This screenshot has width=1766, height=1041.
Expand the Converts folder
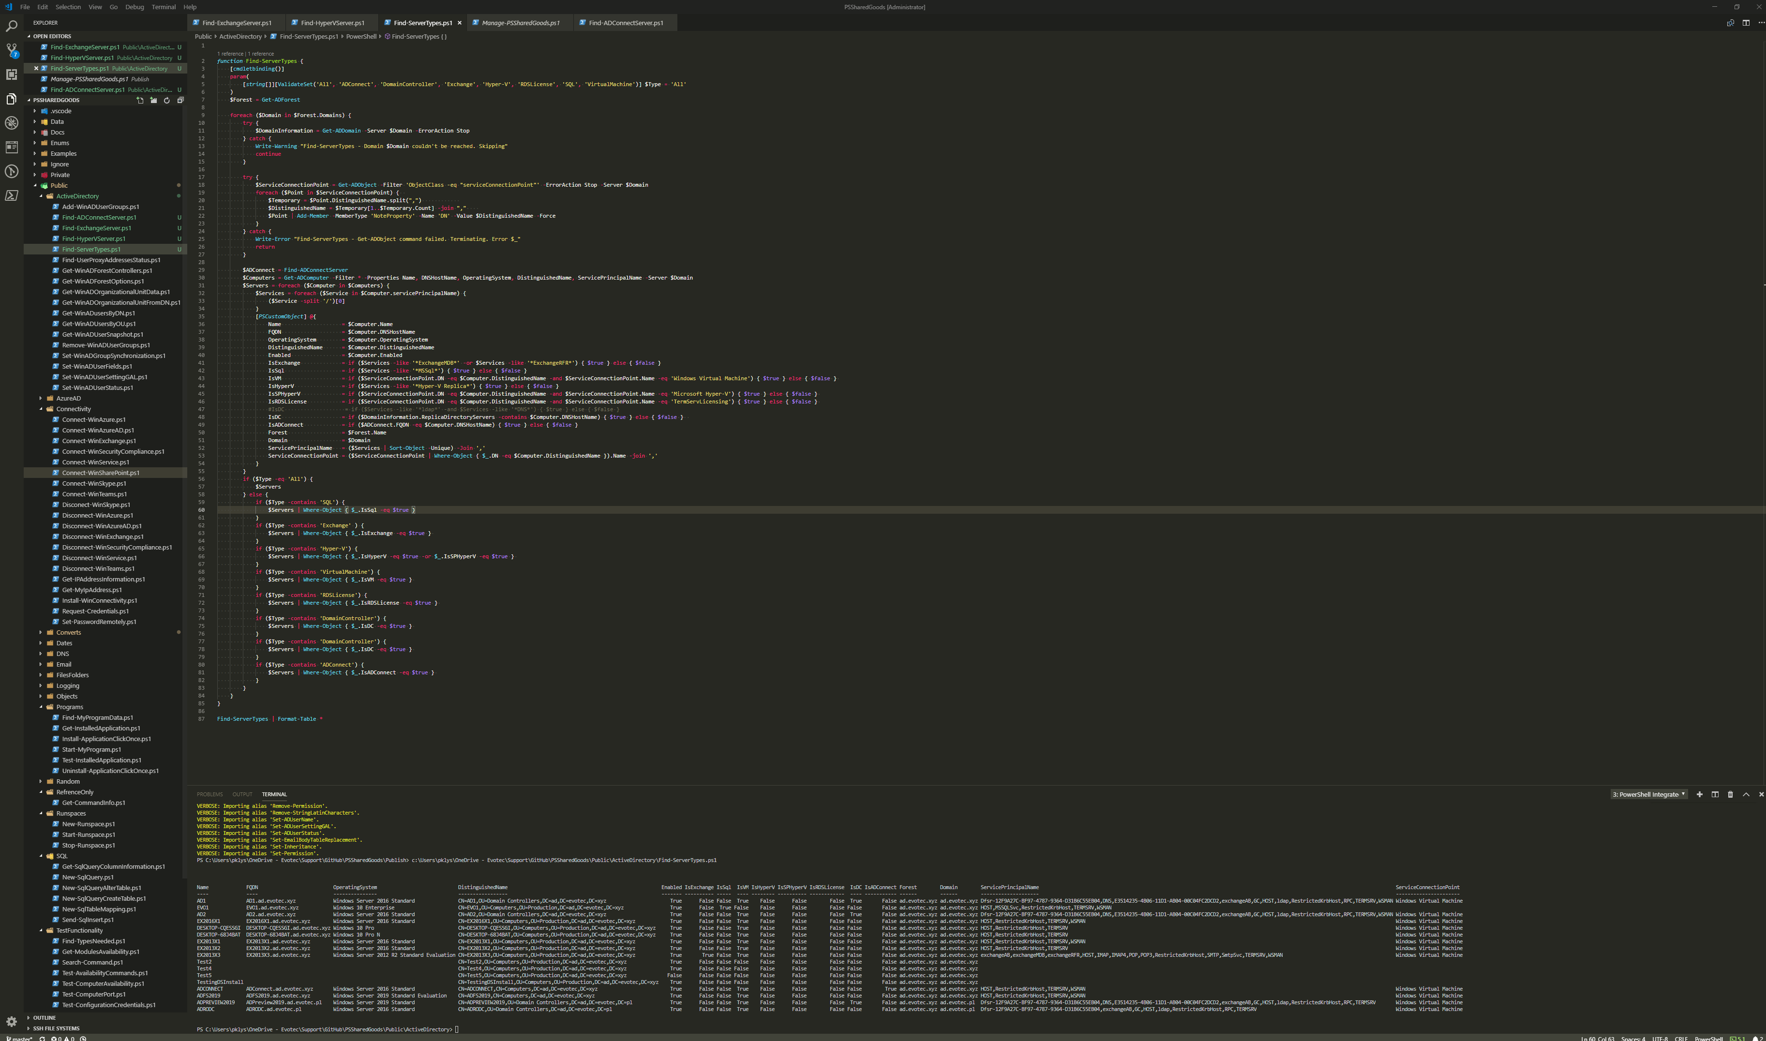pos(68,632)
